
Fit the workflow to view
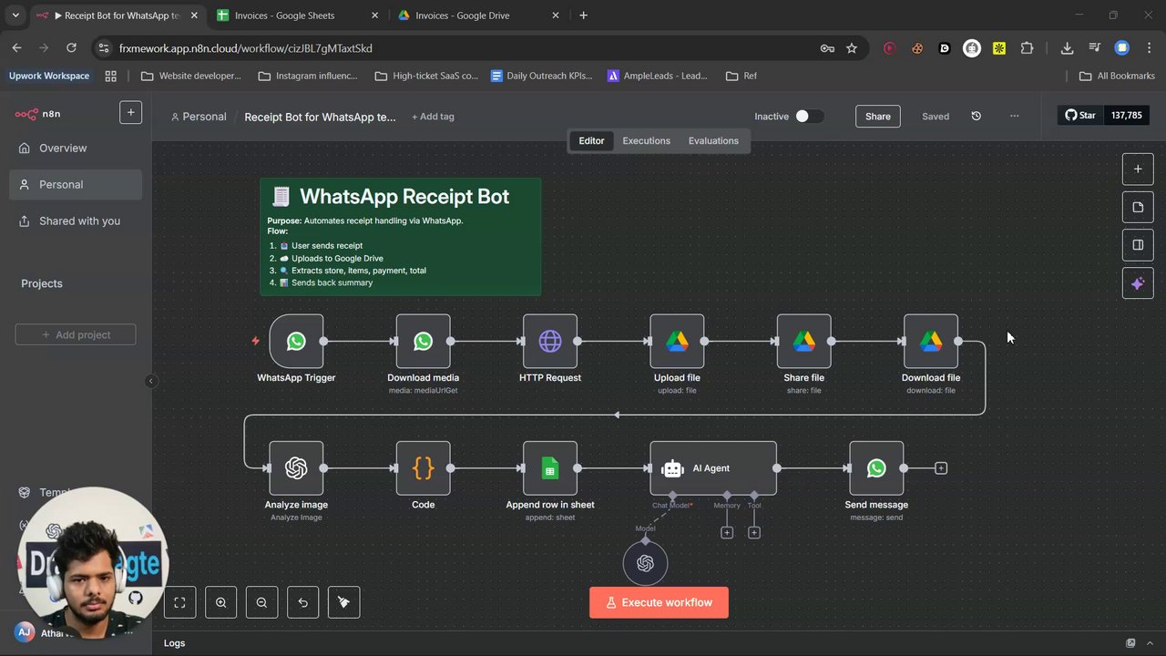(179, 602)
